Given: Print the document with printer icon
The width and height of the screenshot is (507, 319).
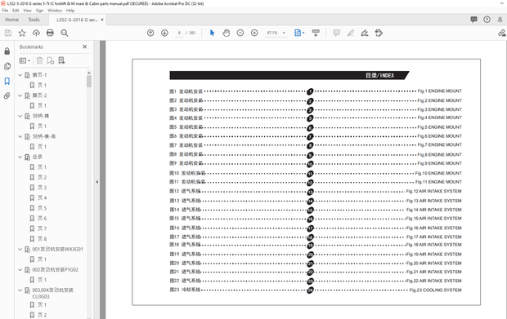Looking at the screenshot, I should coord(50,33).
